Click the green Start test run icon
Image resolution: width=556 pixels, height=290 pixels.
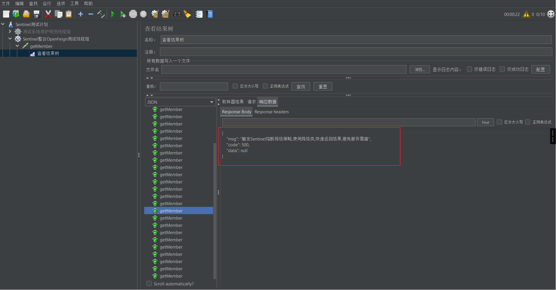pyautogui.click(x=113, y=14)
